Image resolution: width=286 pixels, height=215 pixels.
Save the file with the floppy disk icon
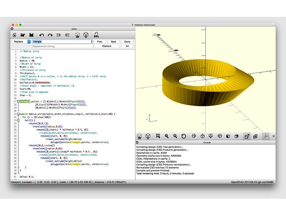[31, 35]
